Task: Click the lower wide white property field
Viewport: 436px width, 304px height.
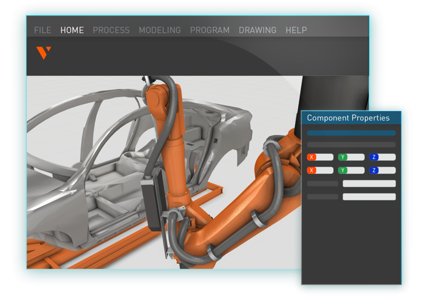Action: point(369,197)
